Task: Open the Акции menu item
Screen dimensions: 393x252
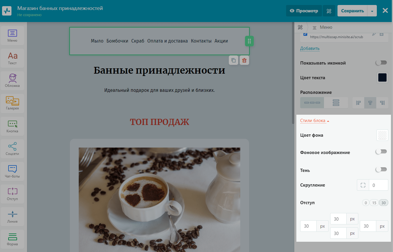Action: (x=221, y=41)
